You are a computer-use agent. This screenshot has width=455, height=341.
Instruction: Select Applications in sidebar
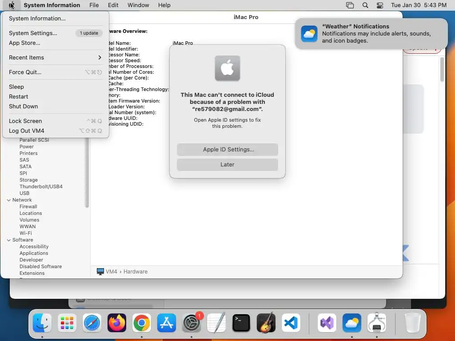34,254
